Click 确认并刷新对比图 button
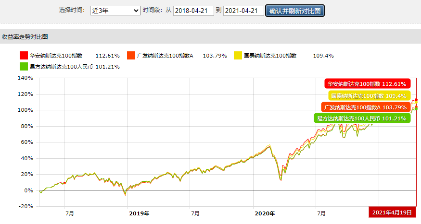The width and height of the screenshot is (421, 224). tap(295, 11)
